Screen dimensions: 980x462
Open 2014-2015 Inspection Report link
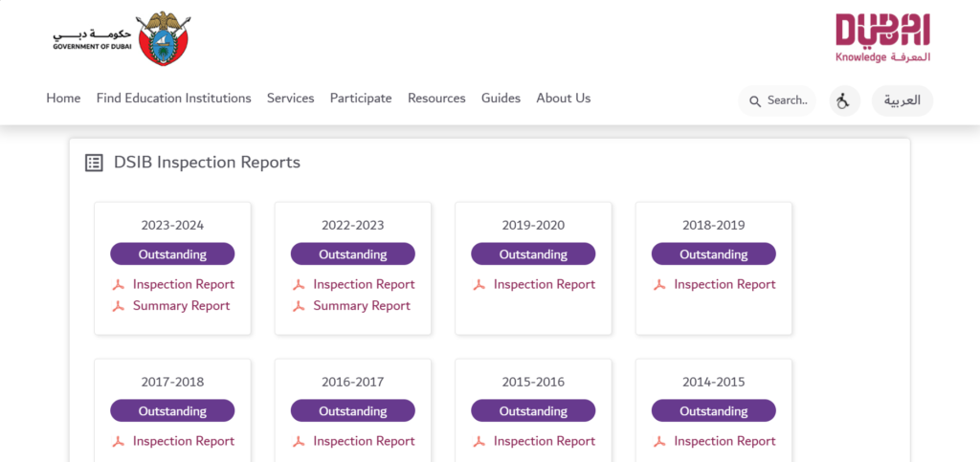click(x=724, y=441)
